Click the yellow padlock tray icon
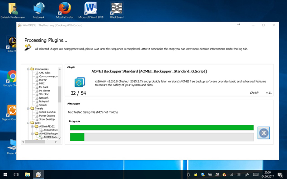This screenshot has width=287, height=179. (196, 174)
